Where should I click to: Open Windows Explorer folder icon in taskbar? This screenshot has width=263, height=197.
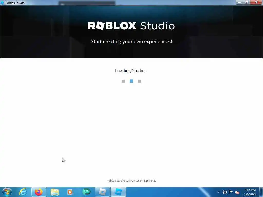(x=55, y=192)
